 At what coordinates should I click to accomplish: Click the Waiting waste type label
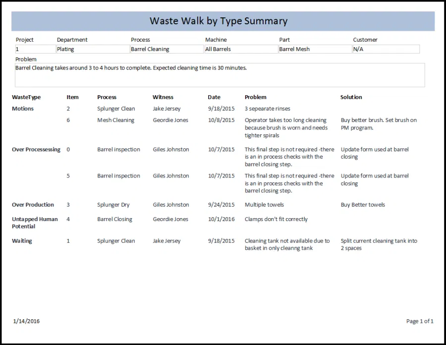tap(22, 241)
